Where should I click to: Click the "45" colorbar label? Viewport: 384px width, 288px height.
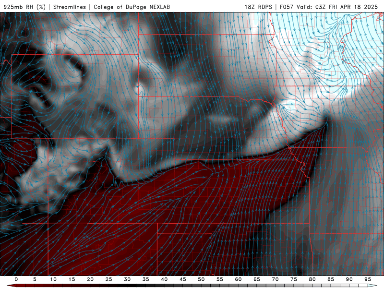[183, 279]
